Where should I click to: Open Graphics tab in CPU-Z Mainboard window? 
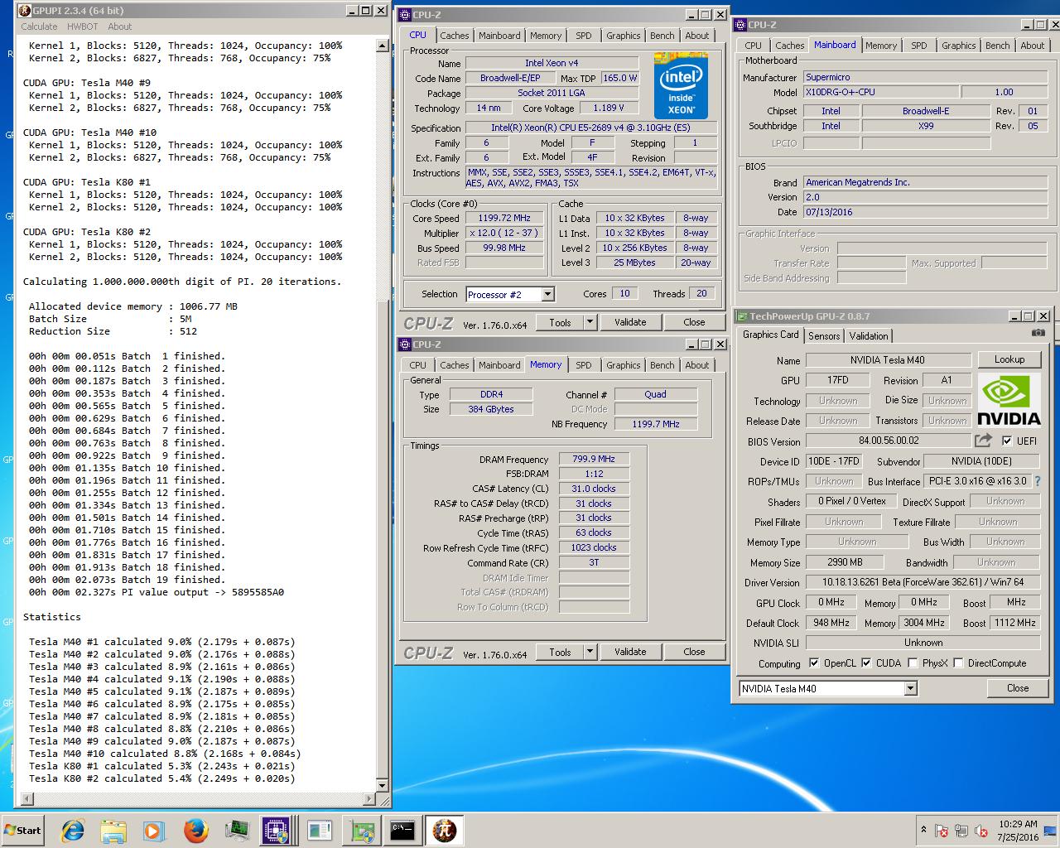coord(958,46)
